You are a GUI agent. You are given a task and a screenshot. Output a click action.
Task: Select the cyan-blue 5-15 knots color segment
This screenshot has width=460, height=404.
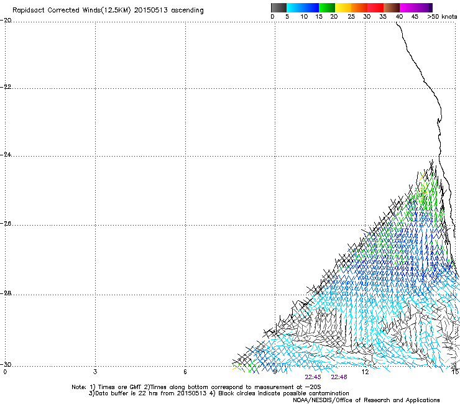coord(303,7)
